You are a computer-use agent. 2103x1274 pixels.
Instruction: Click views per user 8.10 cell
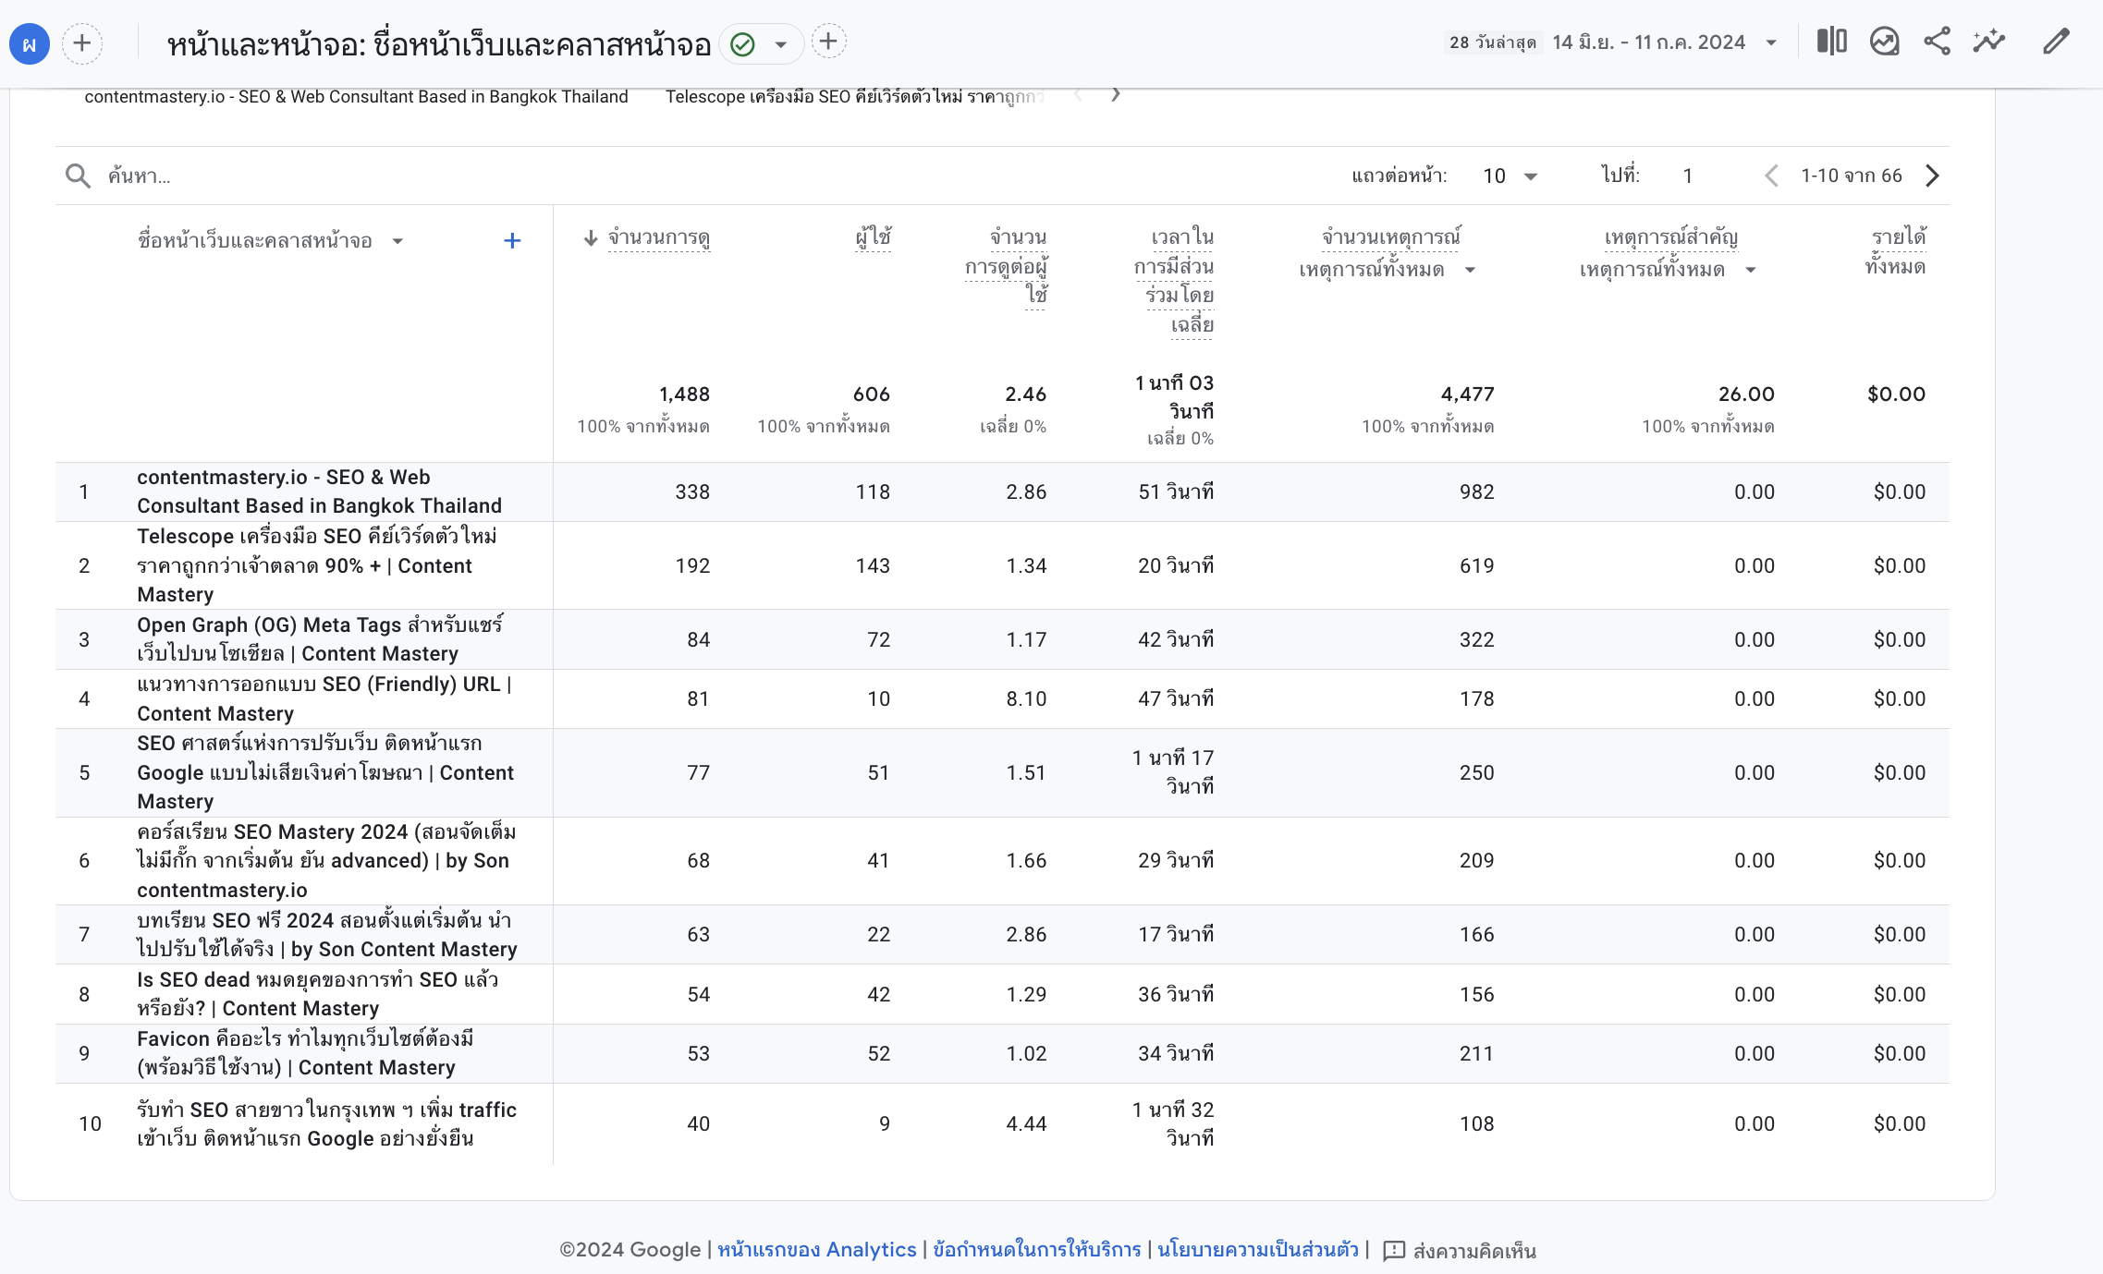click(1026, 698)
